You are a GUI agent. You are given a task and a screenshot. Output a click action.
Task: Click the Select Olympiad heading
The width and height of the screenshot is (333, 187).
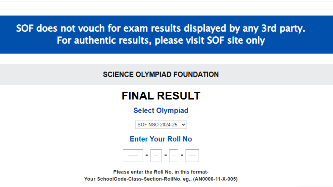(x=161, y=110)
